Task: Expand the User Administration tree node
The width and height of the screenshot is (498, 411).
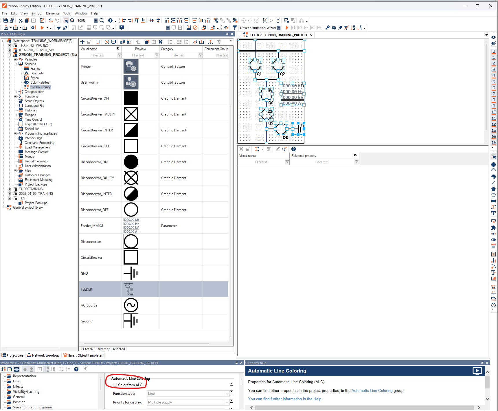Action: click(x=15, y=166)
